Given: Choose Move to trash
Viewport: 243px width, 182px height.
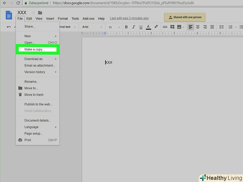Looking at the screenshot, I should [x=34, y=95].
